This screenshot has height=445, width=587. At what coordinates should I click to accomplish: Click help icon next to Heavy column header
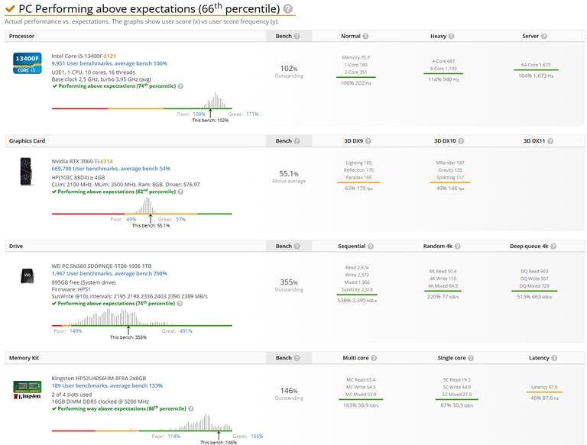pyautogui.click(x=451, y=37)
